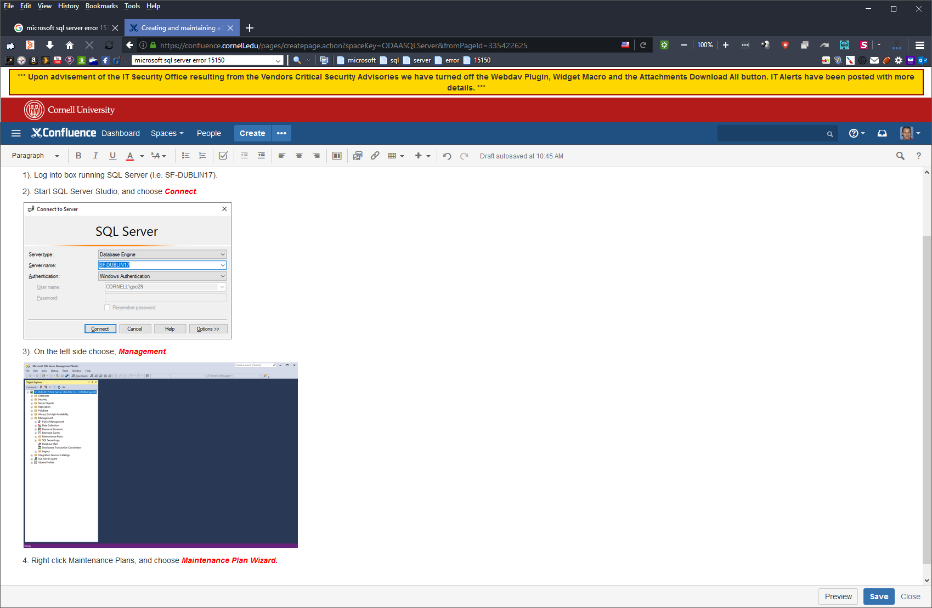The height and width of the screenshot is (608, 932).
Task: Insert a link
Action: pos(375,156)
